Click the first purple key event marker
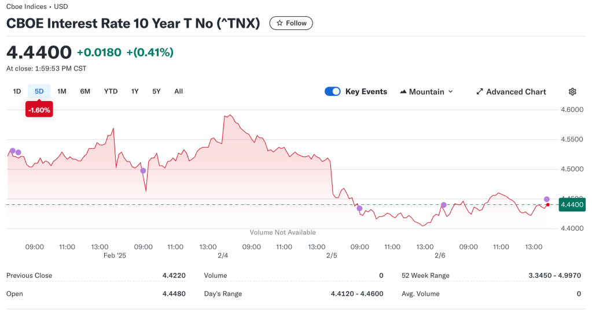Viewport: 592px width, 314px height. click(x=13, y=151)
